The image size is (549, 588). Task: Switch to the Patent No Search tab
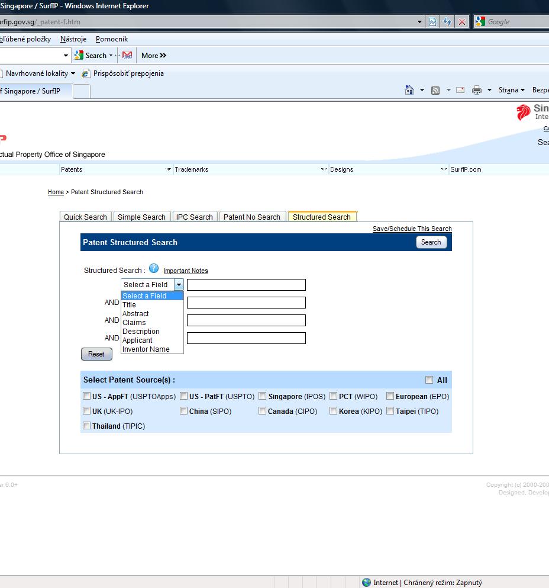[252, 217]
